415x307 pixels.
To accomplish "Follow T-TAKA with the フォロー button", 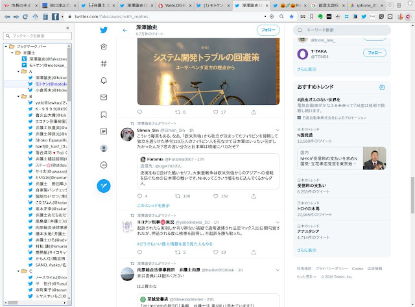I will click(375, 53).
